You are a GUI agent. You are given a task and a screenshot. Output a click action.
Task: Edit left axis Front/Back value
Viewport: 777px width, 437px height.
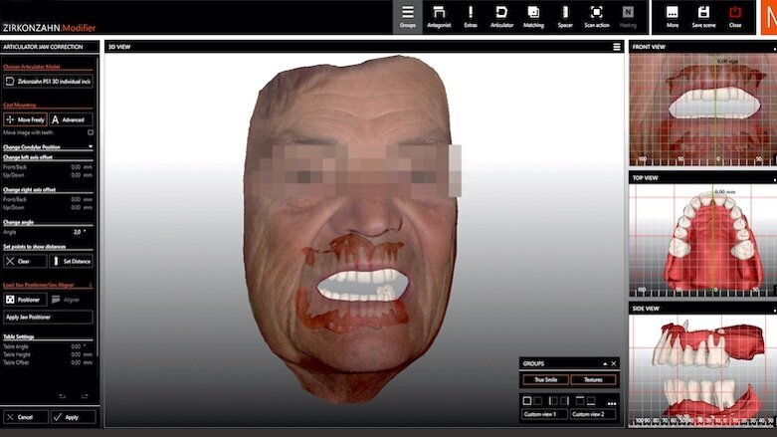point(75,167)
